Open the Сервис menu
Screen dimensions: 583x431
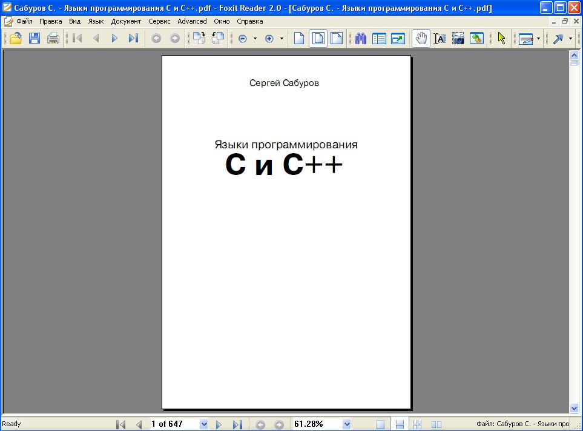159,21
